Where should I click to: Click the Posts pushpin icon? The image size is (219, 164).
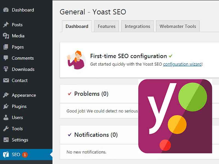[x=6, y=25]
